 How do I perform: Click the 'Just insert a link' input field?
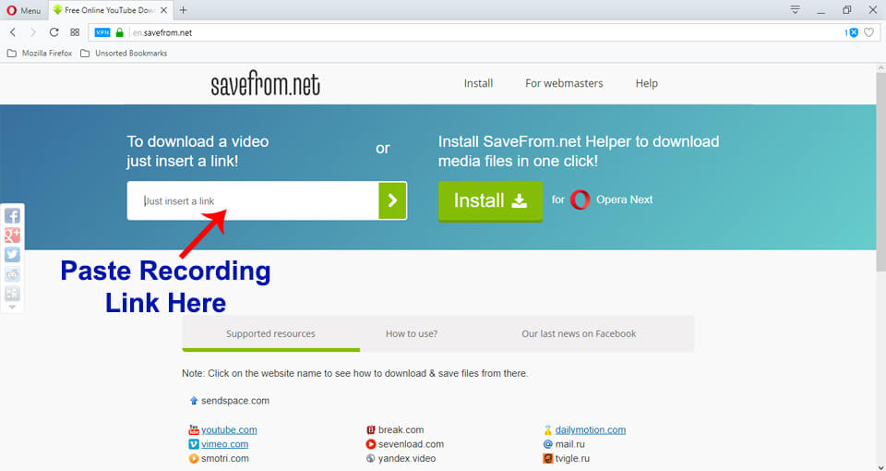[253, 200]
